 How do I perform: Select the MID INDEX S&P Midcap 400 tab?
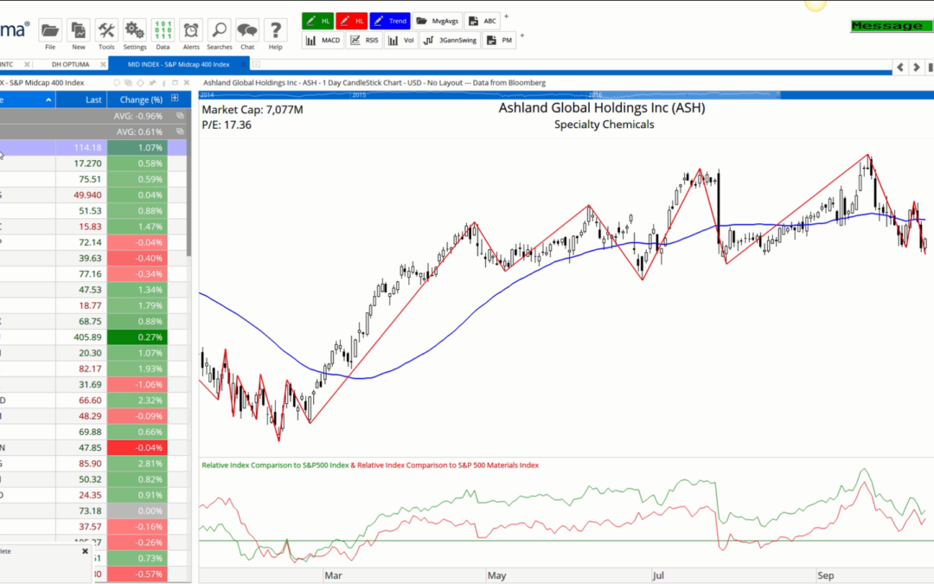(178, 64)
